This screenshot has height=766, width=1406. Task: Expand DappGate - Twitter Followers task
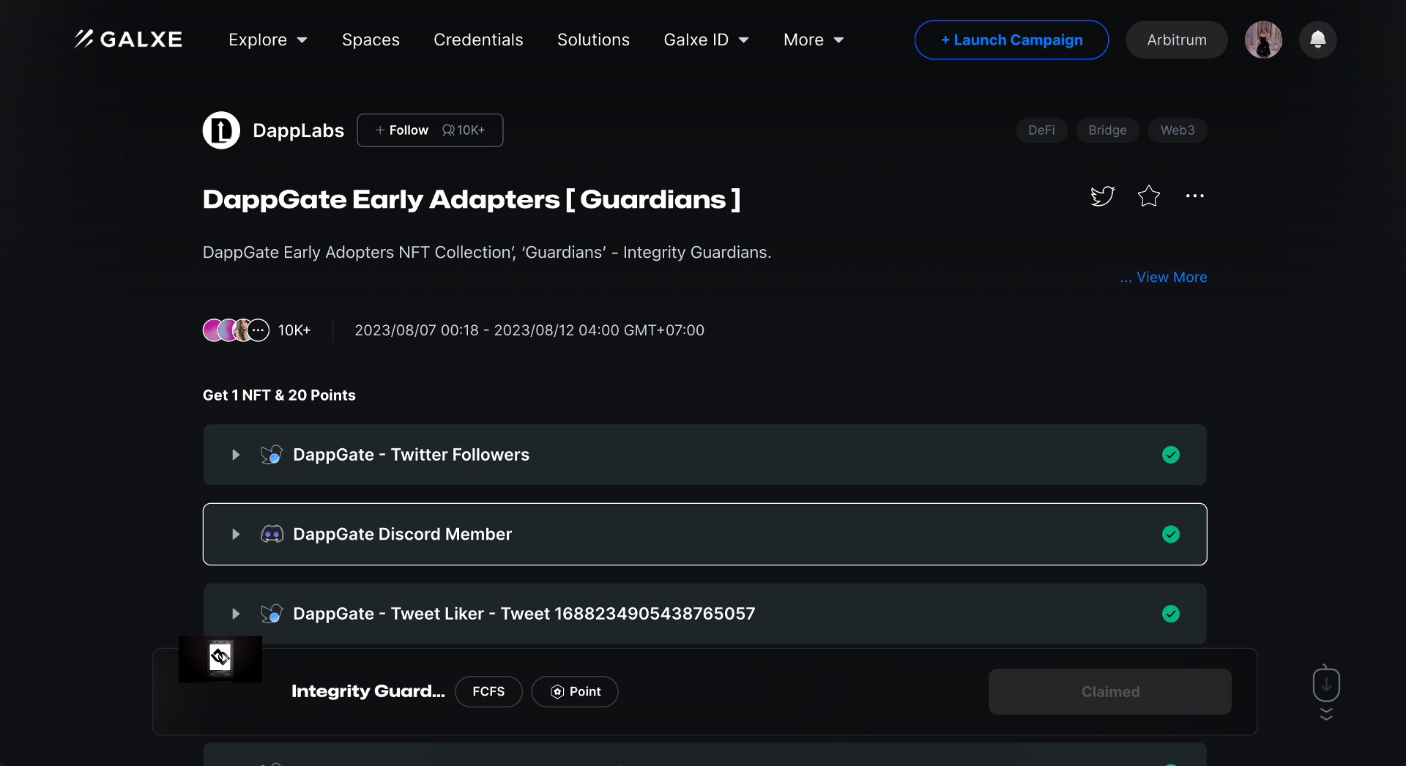tap(704, 455)
